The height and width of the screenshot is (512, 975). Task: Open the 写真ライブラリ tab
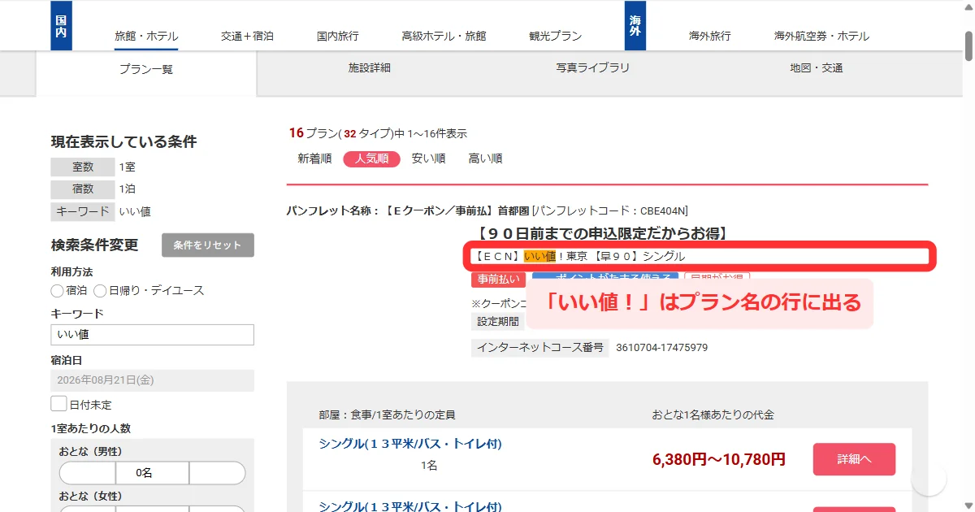(593, 68)
